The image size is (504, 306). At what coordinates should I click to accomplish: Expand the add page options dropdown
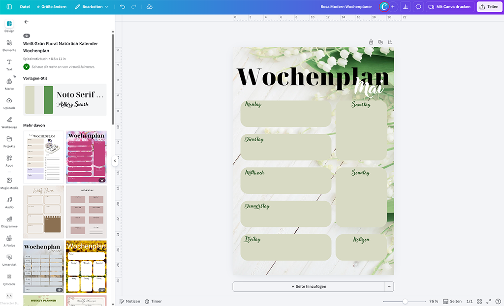click(389, 286)
